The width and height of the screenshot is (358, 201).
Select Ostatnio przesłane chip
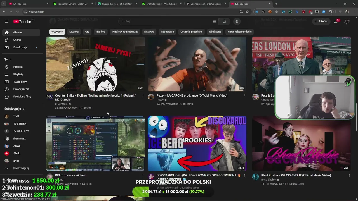tap(191, 32)
